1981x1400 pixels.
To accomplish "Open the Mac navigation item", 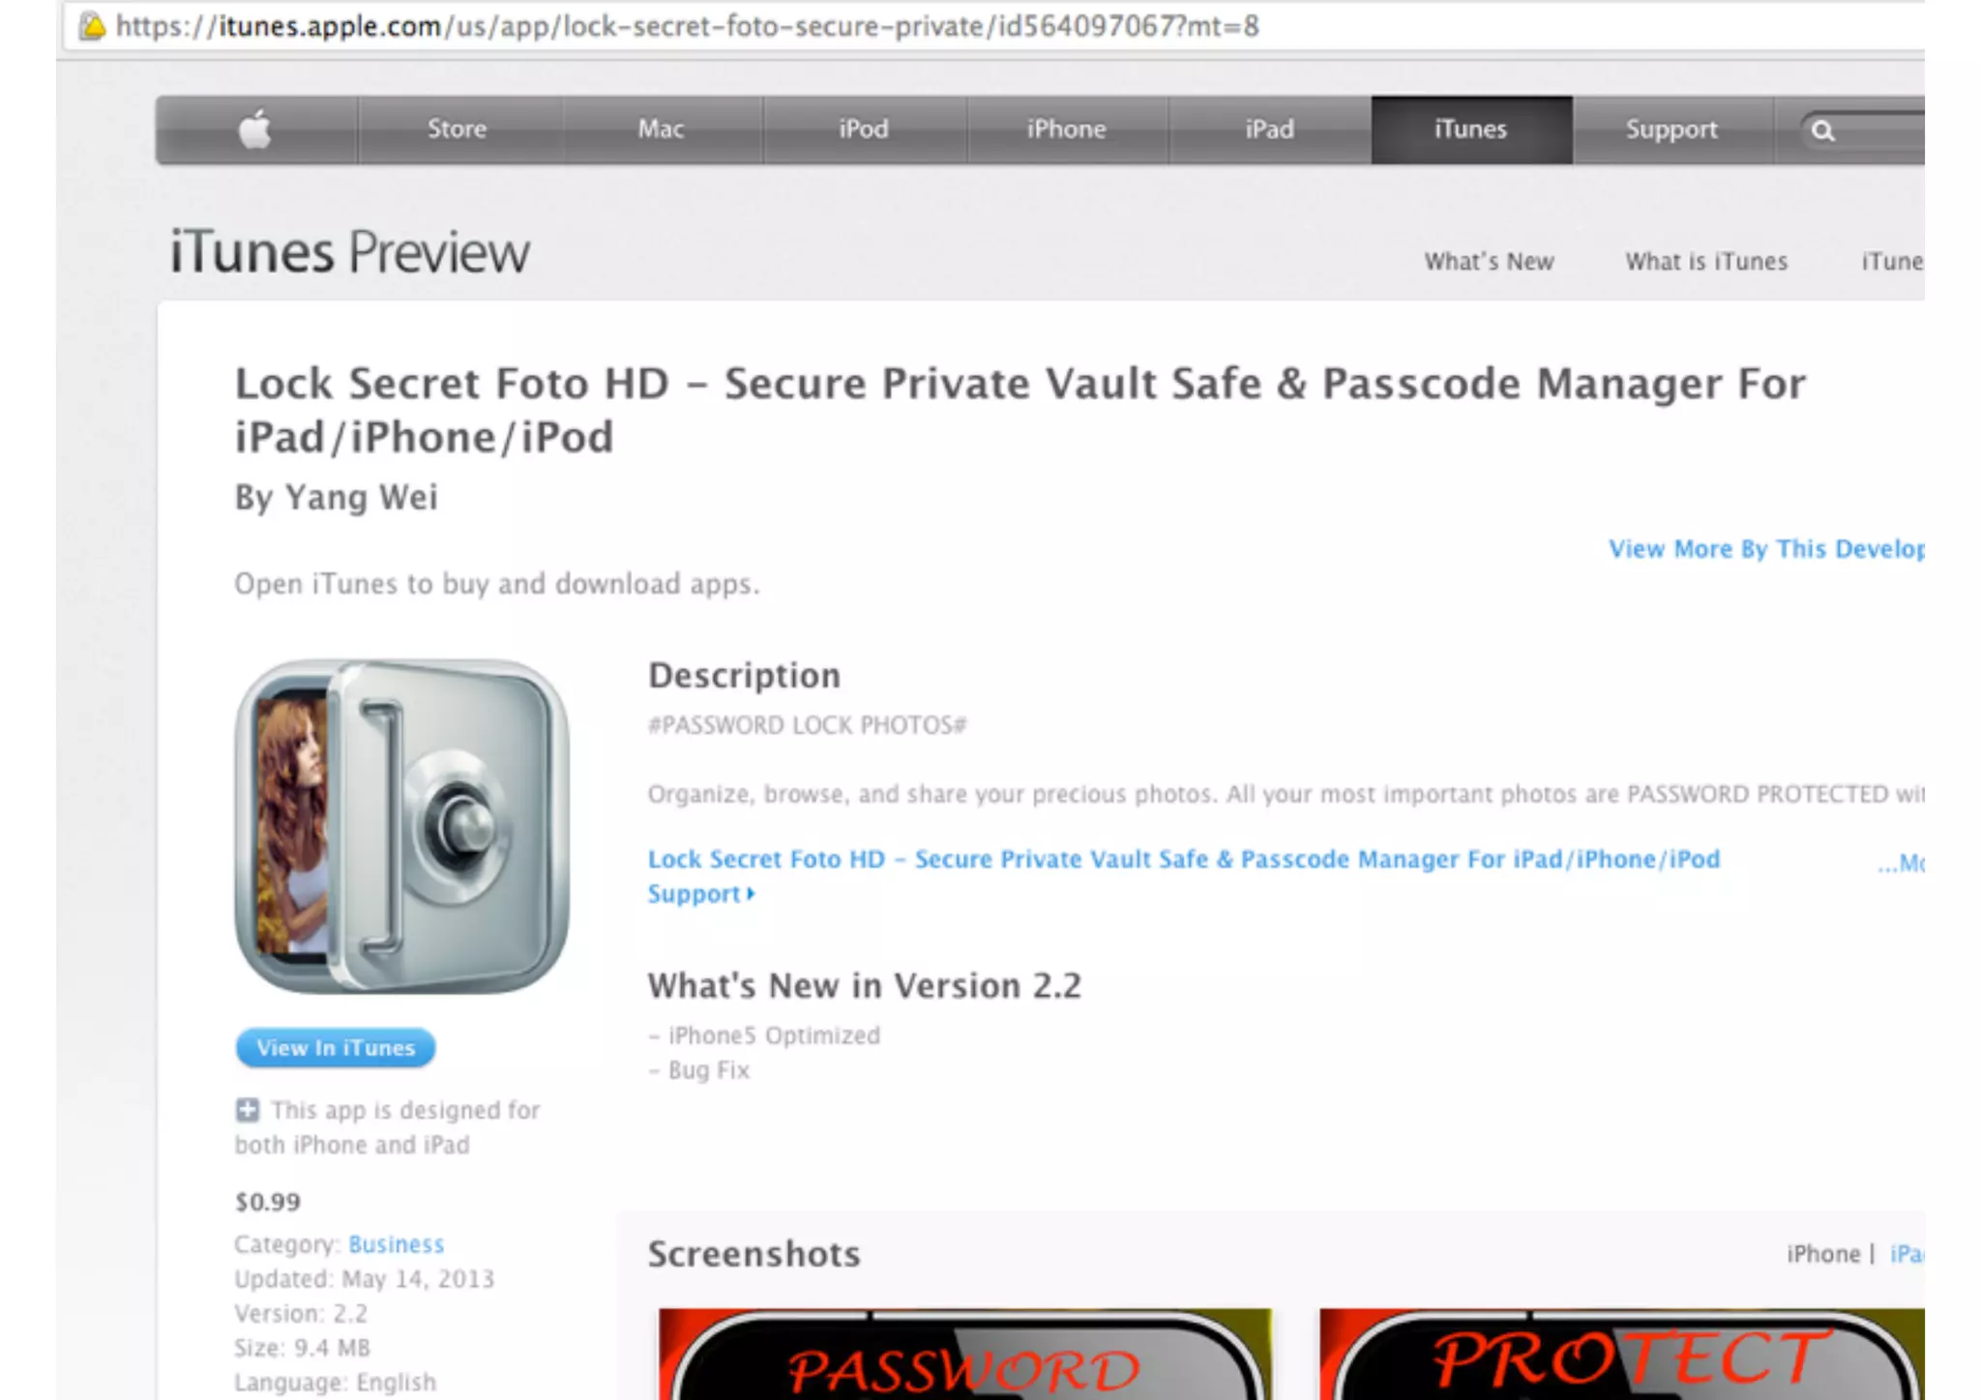I will click(x=662, y=130).
